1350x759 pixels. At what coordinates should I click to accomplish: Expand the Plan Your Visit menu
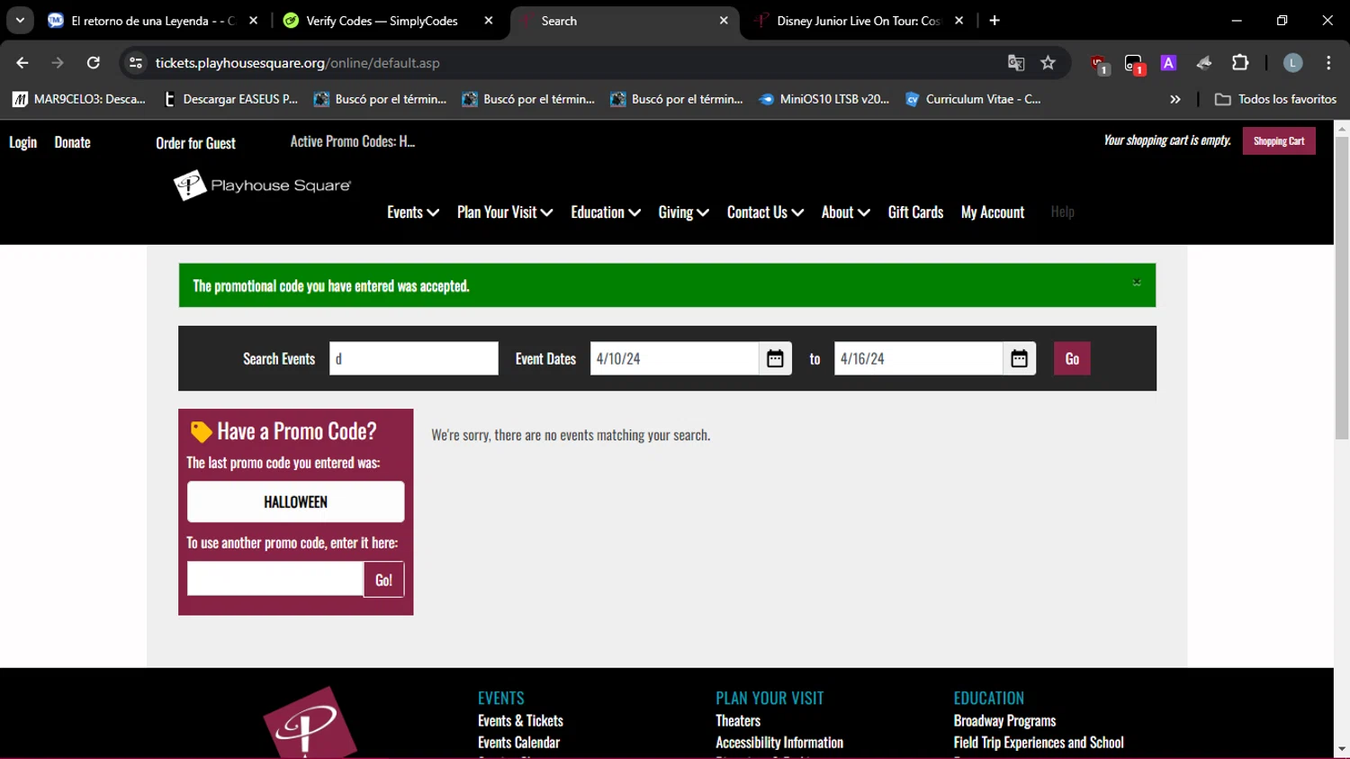coord(505,212)
